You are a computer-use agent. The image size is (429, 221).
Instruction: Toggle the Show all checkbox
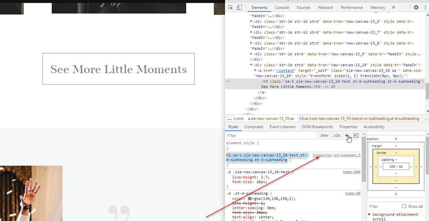click(x=404, y=206)
